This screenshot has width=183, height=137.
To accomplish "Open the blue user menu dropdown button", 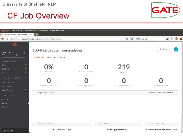I will tap(176, 49).
